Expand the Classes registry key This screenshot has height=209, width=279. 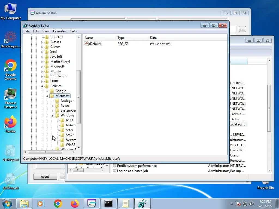42,42
